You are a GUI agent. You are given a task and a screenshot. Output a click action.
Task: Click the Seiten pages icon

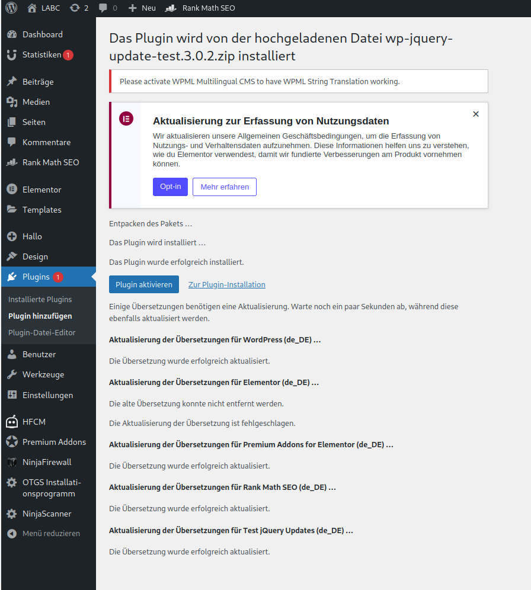pos(12,122)
